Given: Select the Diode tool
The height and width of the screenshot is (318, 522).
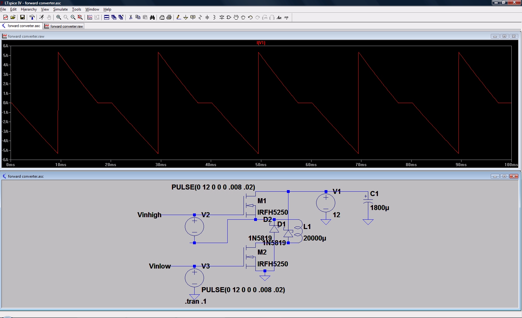Looking at the screenshot, I should click(222, 17).
